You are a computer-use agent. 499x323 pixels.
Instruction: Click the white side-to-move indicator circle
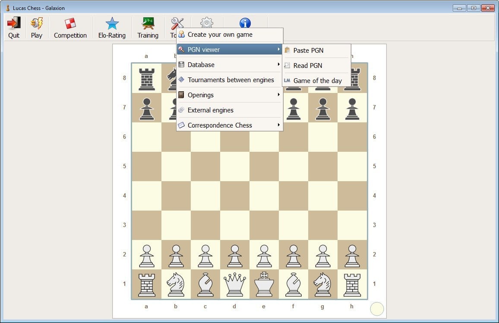tap(377, 309)
